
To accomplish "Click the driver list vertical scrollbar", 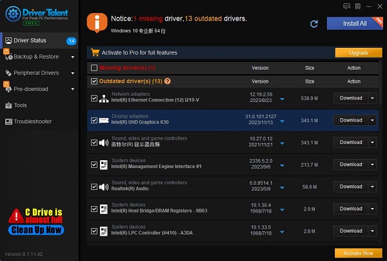I will (x=381, y=82).
